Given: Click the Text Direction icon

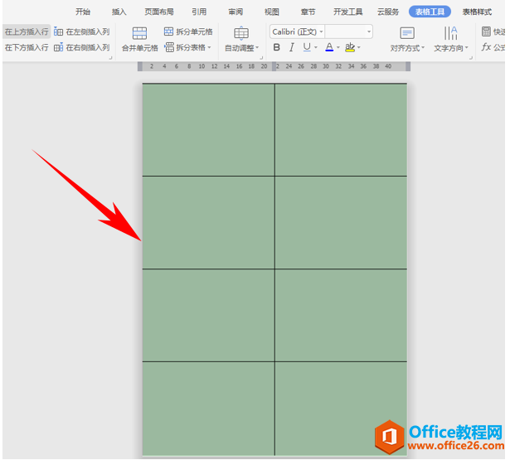Looking at the screenshot, I should pyautogui.click(x=451, y=33).
